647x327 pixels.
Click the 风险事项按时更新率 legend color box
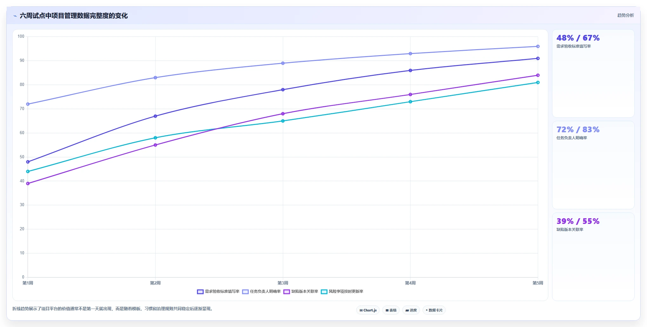click(324, 292)
